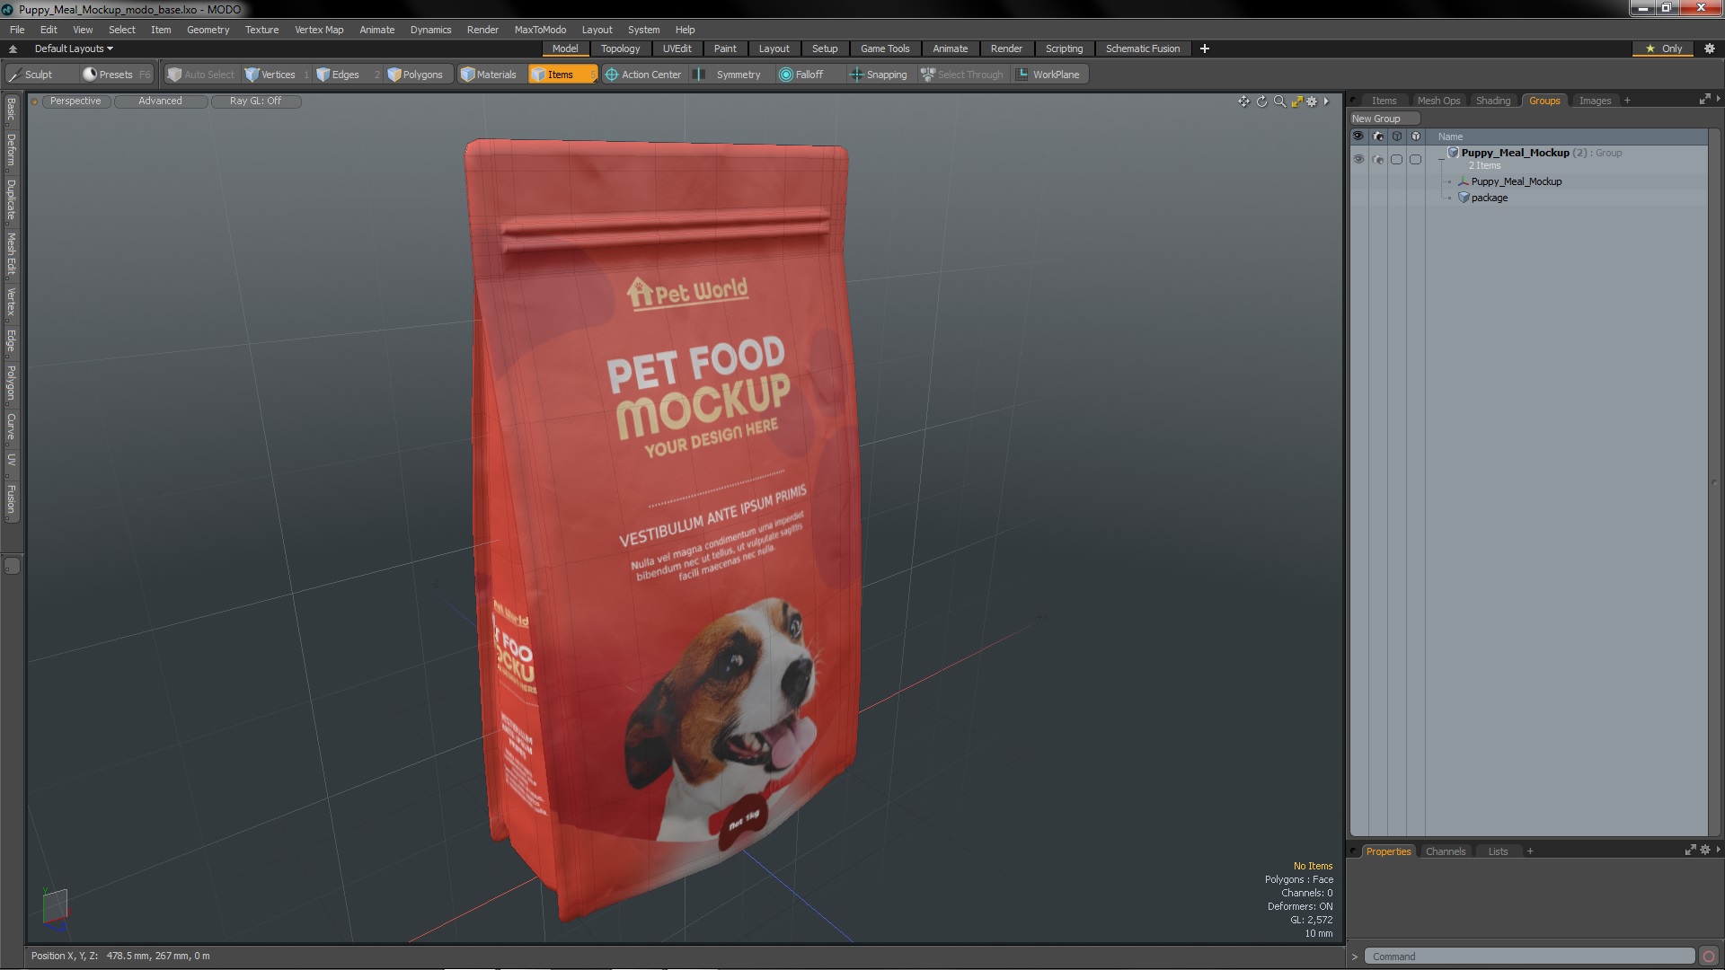Click the viewport pan/move icon

[x=1243, y=101]
